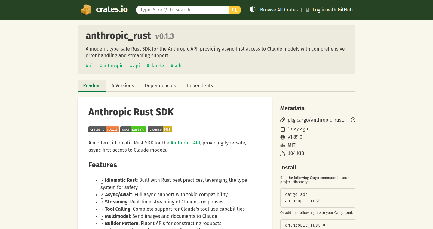This screenshot has height=229, width=433.
Task: Click the scales license icon beside MIT
Action: pyautogui.click(x=283, y=145)
